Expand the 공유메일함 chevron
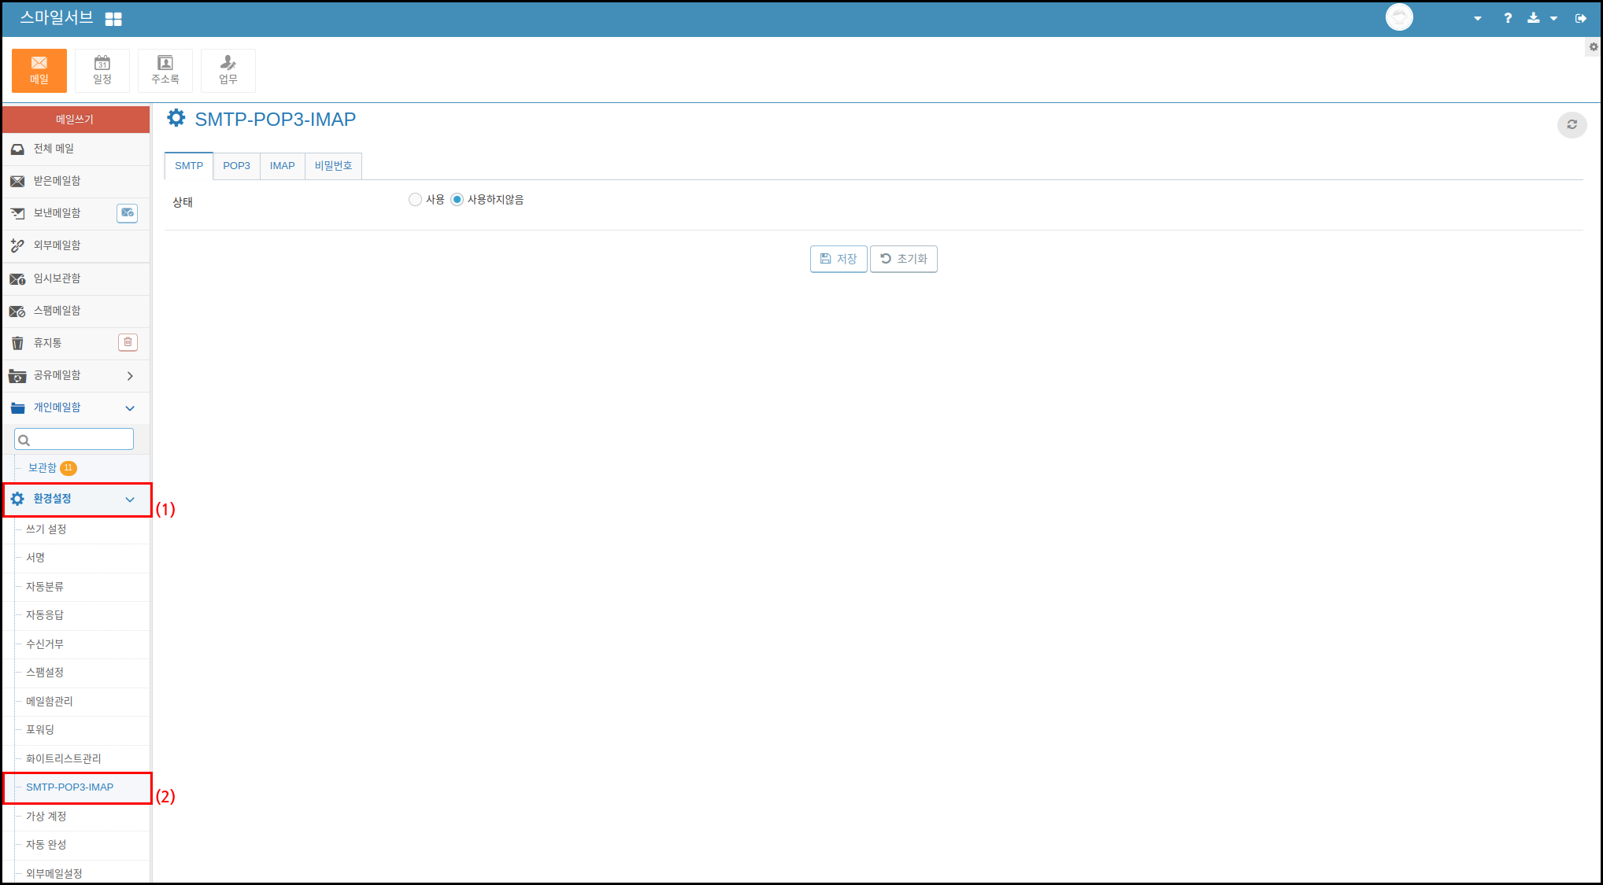Screen dimensions: 1603x885 pyautogui.click(x=130, y=376)
